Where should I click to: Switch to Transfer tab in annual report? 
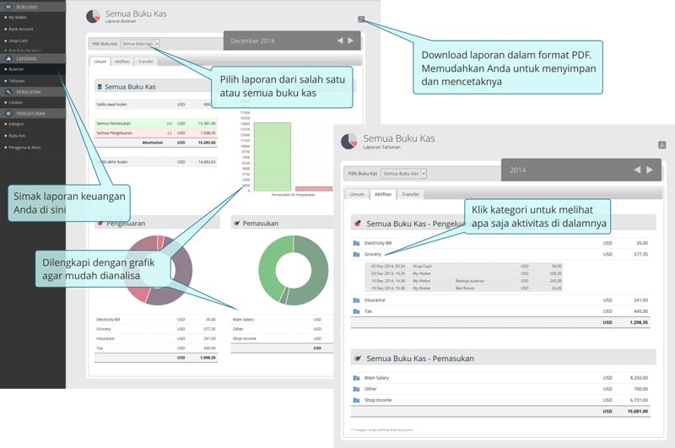[x=410, y=194]
